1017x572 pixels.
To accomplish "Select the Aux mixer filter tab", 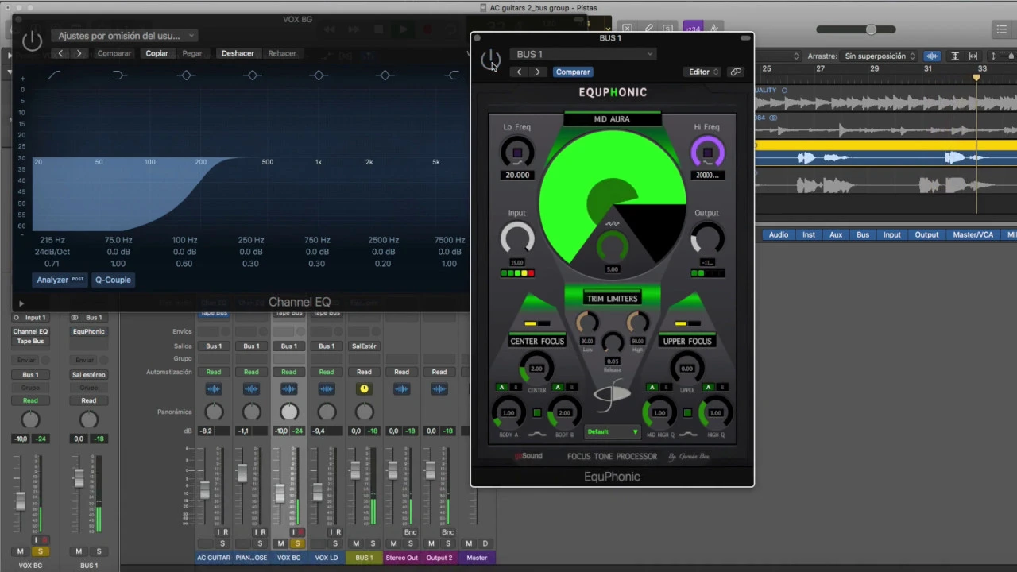I will point(836,235).
